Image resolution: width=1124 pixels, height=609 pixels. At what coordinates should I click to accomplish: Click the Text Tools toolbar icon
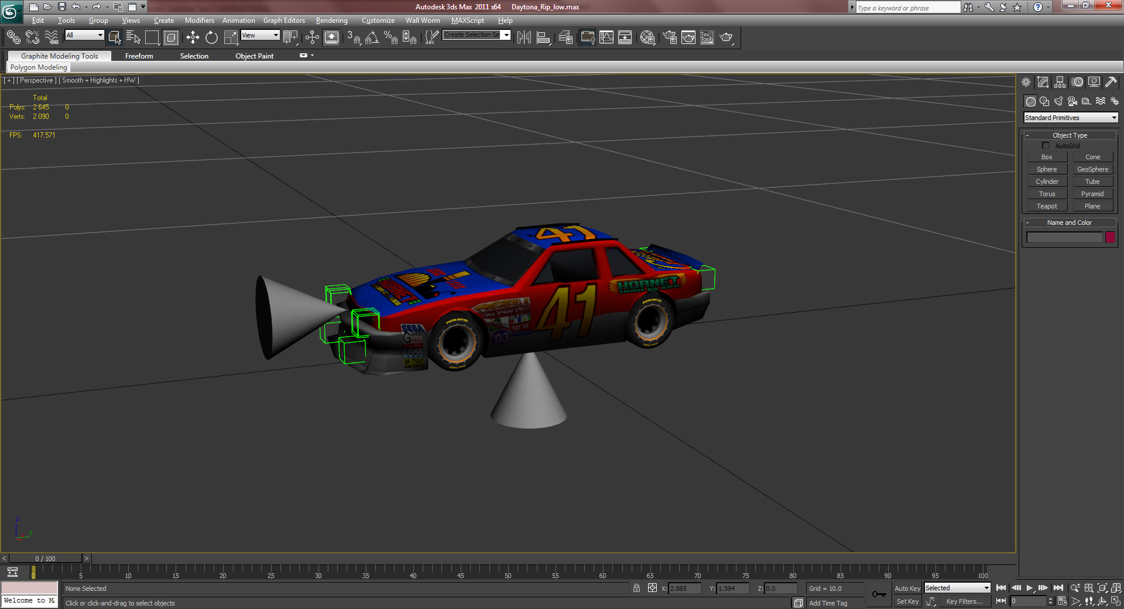[707, 37]
